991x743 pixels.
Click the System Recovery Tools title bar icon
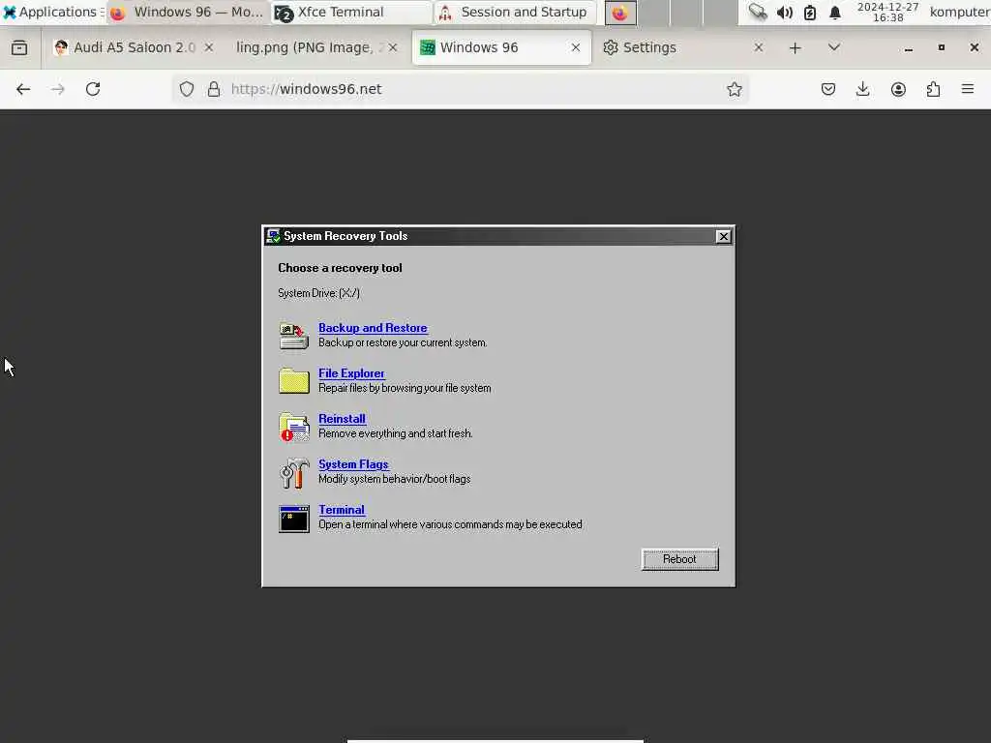point(273,236)
